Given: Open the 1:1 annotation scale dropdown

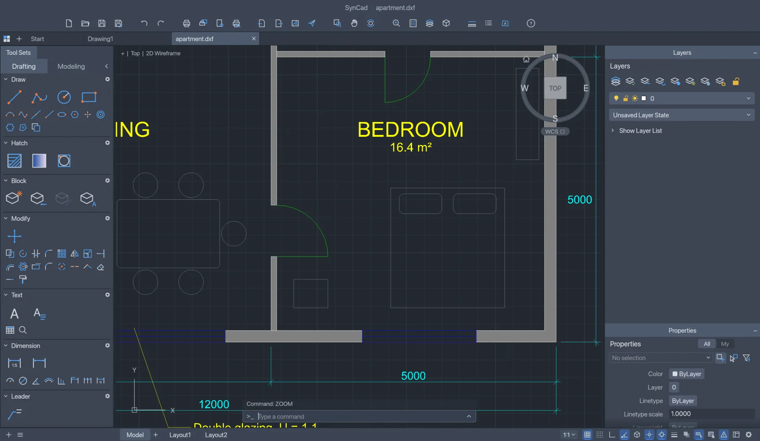Looking at the screenshot, I should (569, 435).
